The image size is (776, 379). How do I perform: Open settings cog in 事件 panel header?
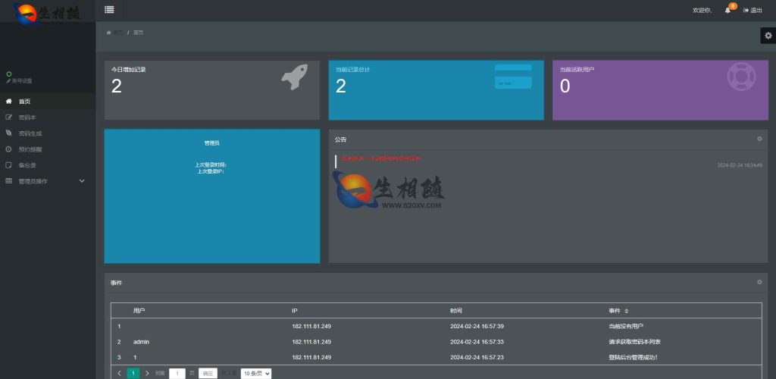(759, 282)
